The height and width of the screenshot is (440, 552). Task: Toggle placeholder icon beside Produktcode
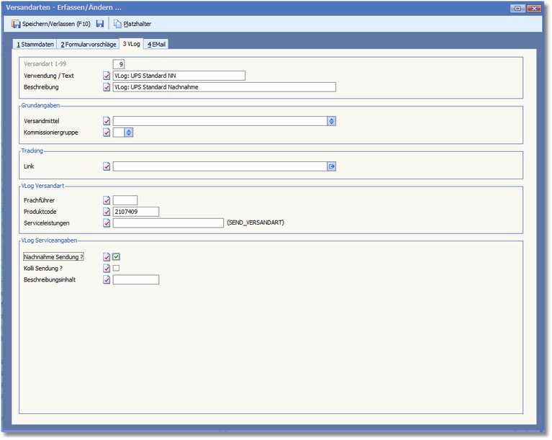pos(107,212)
